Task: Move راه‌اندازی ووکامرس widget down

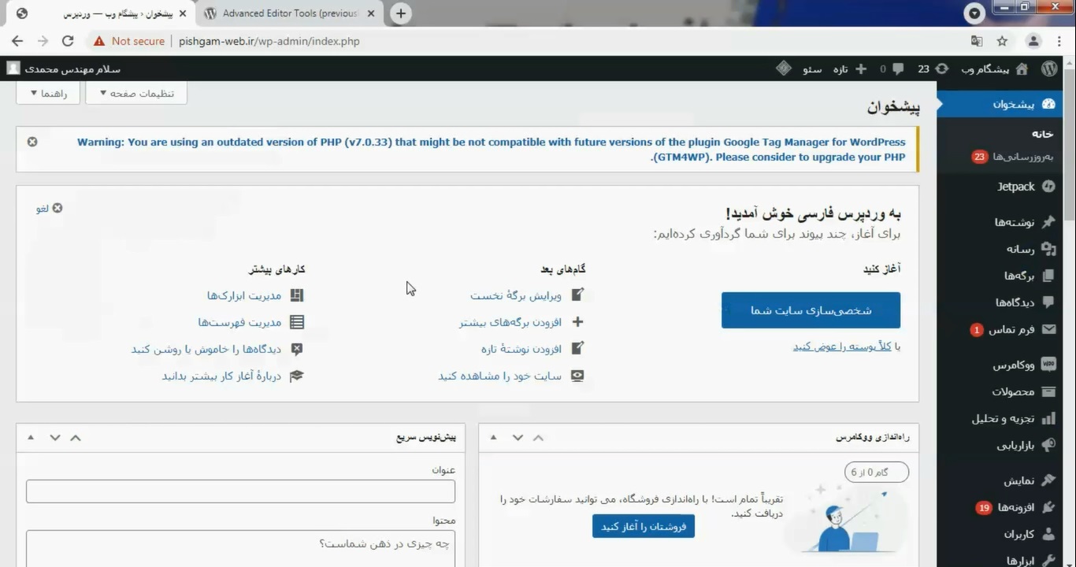Action: click(x=518, y=437)
